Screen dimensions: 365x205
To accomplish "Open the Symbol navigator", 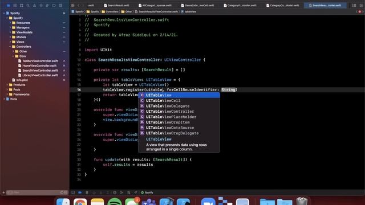I will tap(22, 5).
